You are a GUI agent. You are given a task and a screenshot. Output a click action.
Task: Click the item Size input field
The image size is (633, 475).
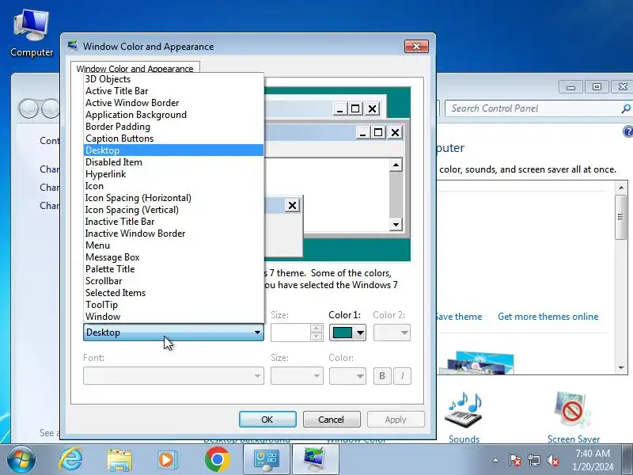click(290, 332)
